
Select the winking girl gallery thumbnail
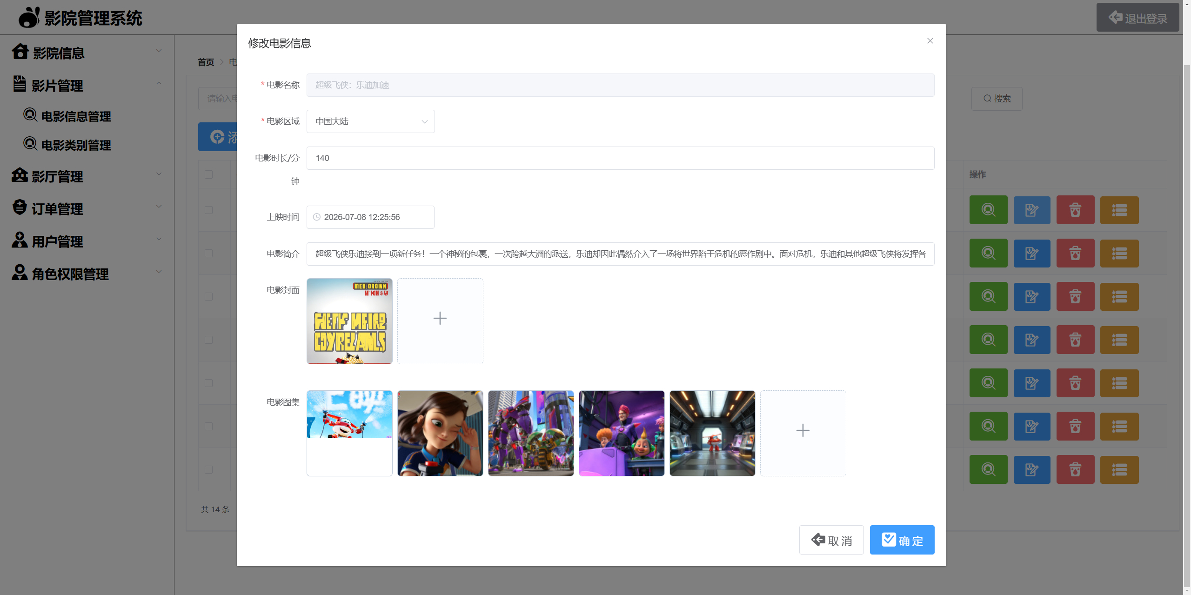pos(440,433)
